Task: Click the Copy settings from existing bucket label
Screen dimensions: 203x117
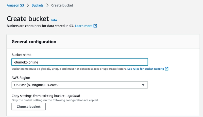Action: (46, 96)
